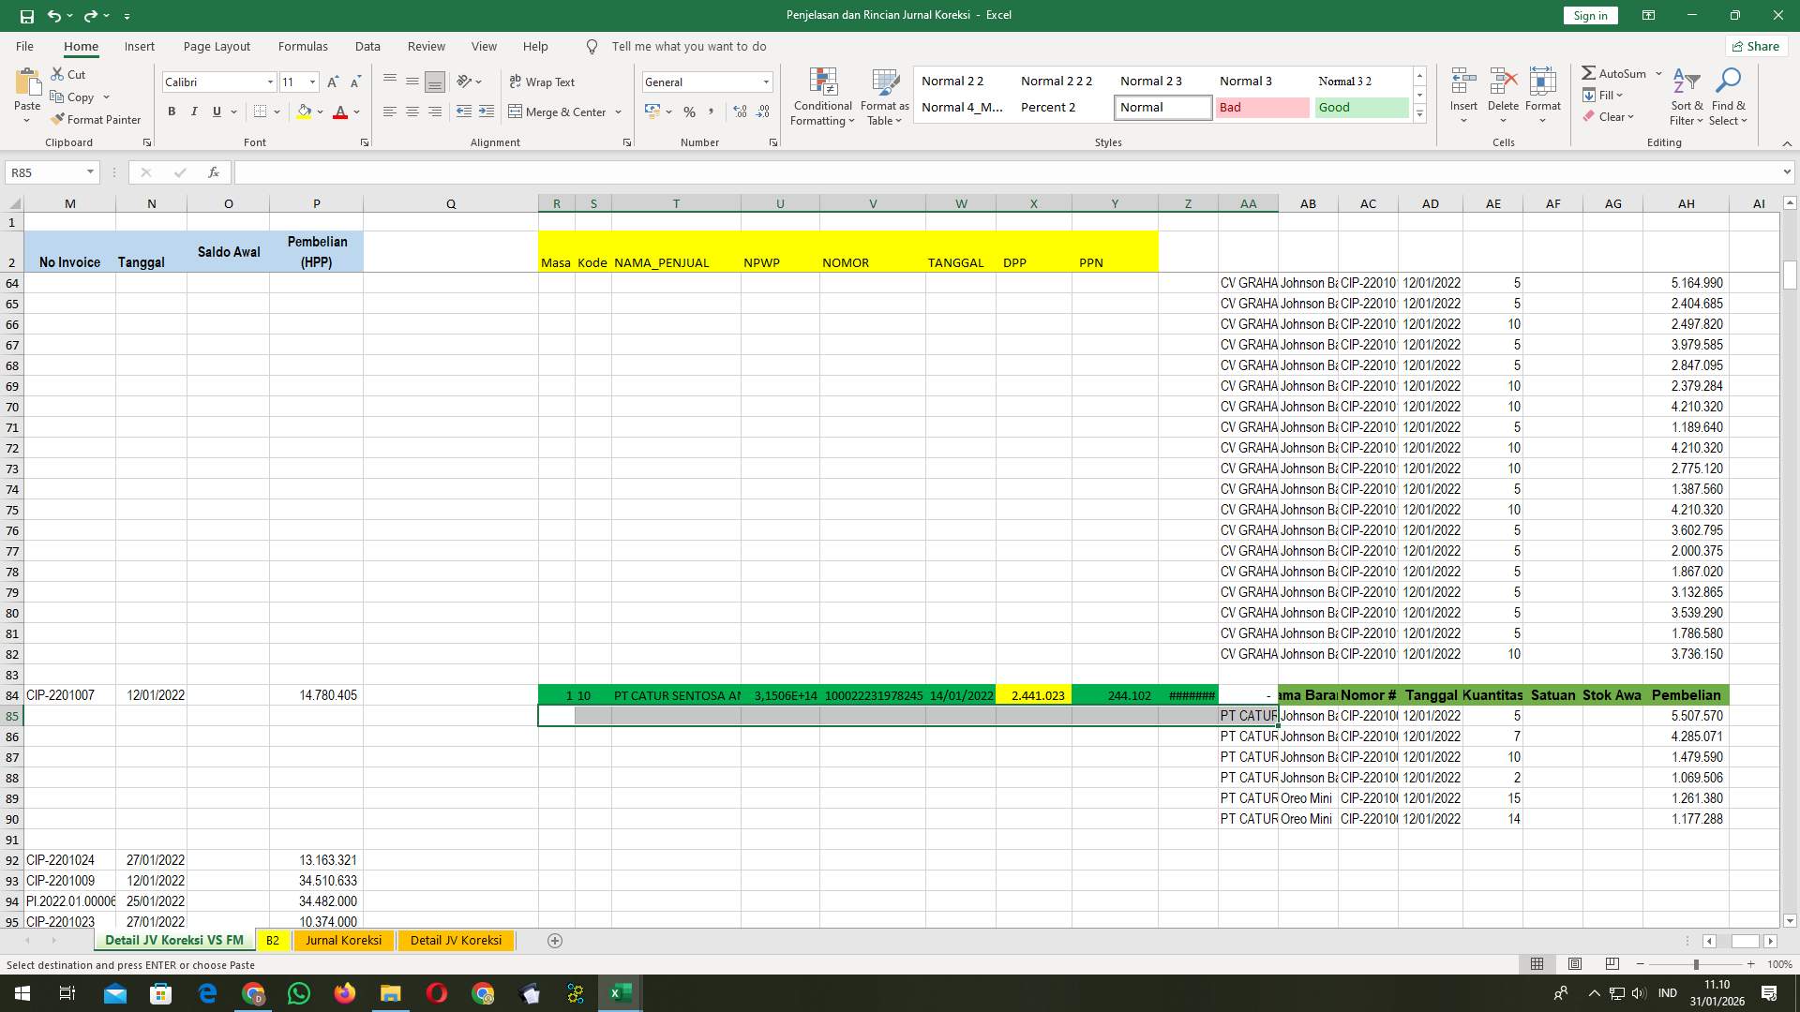The image size is (1800, 1012).
Task: Expand the Number Format dropdown
Action: coord(766,82)
